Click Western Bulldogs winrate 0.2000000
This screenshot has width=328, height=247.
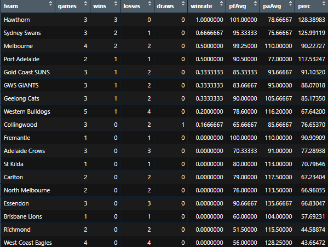(209, 111)
